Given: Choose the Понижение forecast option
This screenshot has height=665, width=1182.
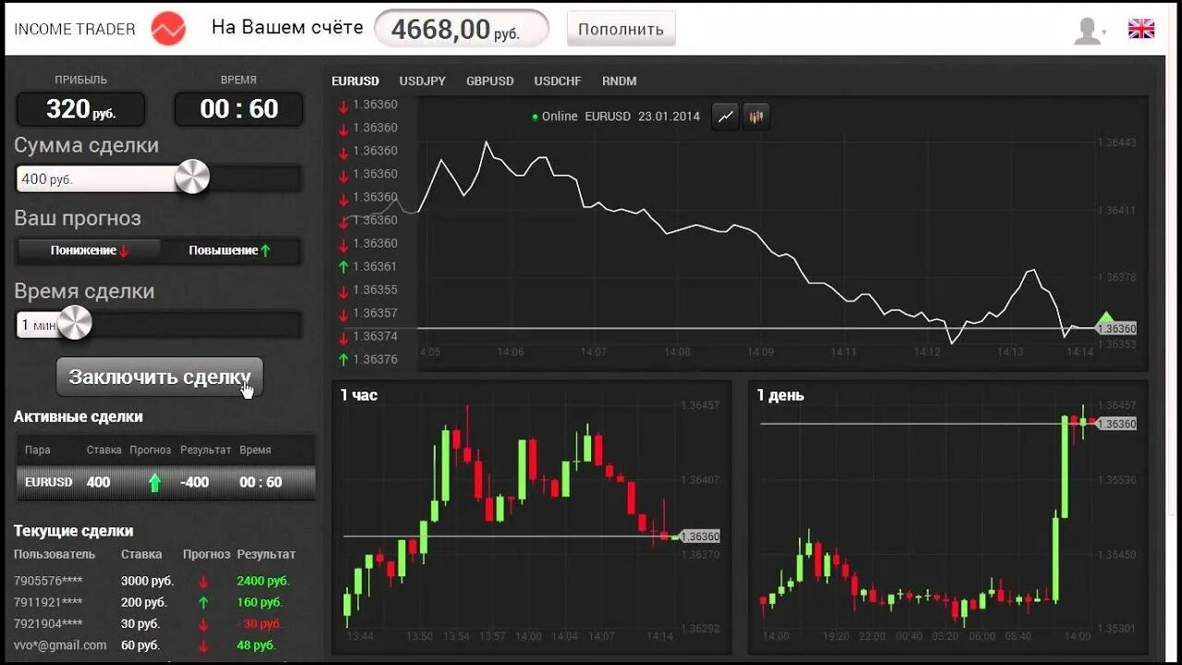Looking at the screenshot, I should (x=90, y=250).
